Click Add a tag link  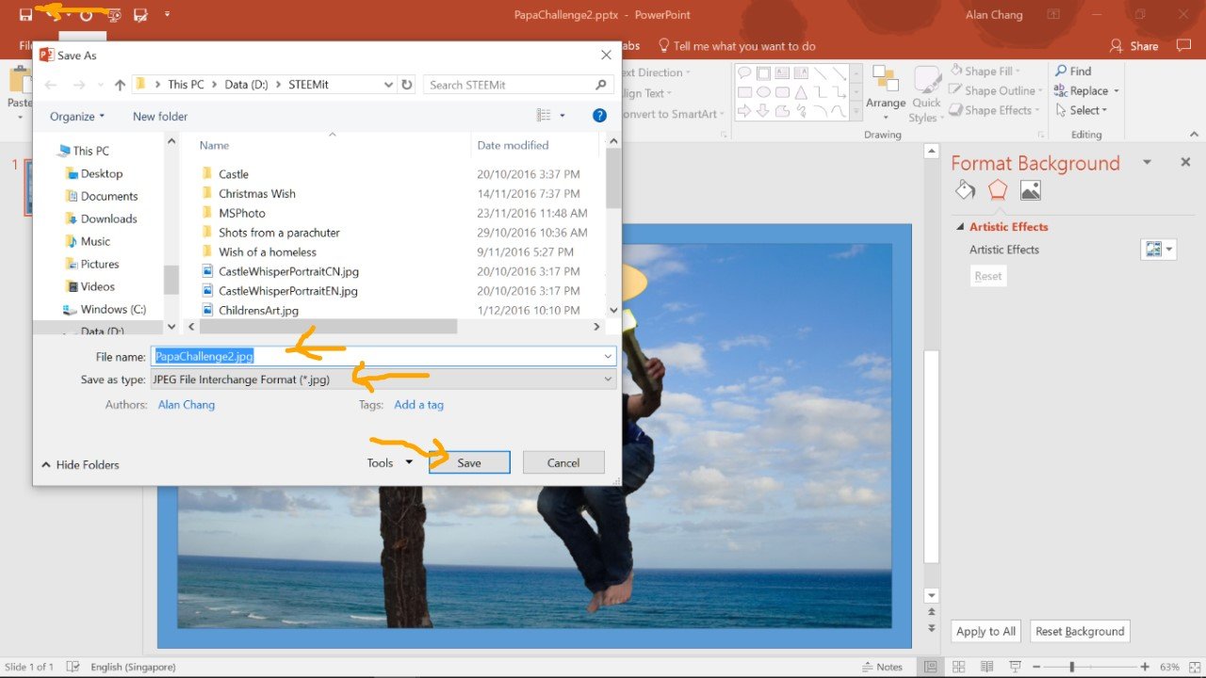point(418,405)
